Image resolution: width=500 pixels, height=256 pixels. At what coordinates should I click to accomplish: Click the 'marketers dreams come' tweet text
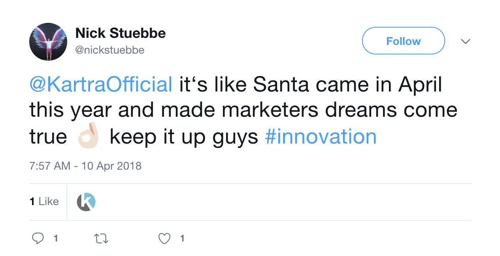pyautogui.click(x=339, y=111)
